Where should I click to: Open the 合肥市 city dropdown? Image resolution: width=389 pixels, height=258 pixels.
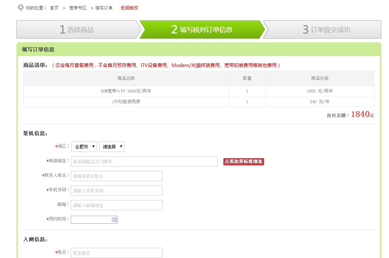pos(84,146)
